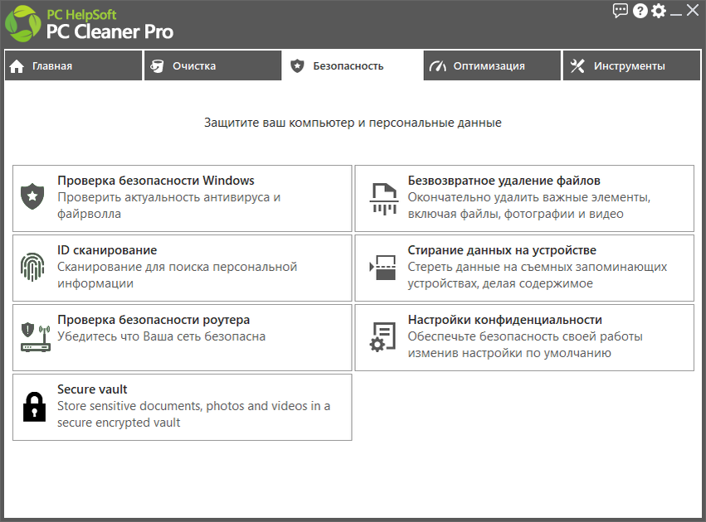Click the home icon on Главная tab

[17, 66]
